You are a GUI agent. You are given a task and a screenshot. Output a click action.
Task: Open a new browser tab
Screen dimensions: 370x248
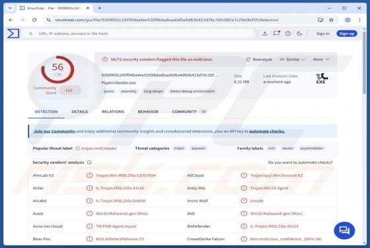(x=100, y=8)
